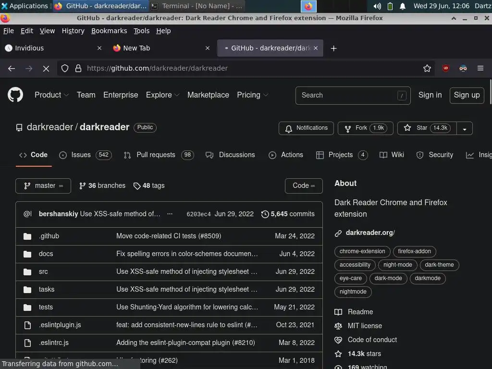
Task: Click the notification bell in system tray
Action: (403, 6)
